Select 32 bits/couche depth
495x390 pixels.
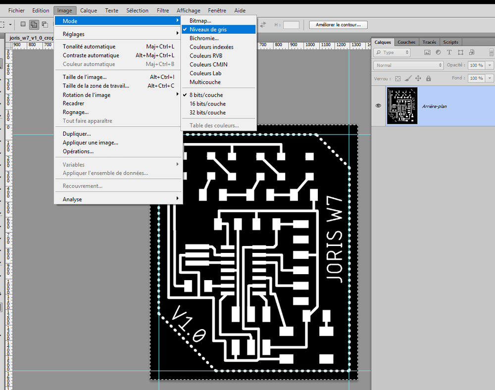[x=218, y=113]
